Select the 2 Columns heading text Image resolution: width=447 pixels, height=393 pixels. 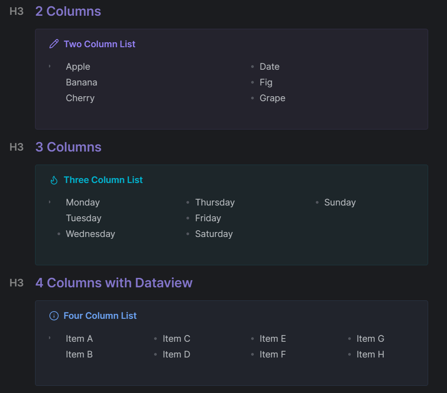pyautogui.click(x=68, y=11)
